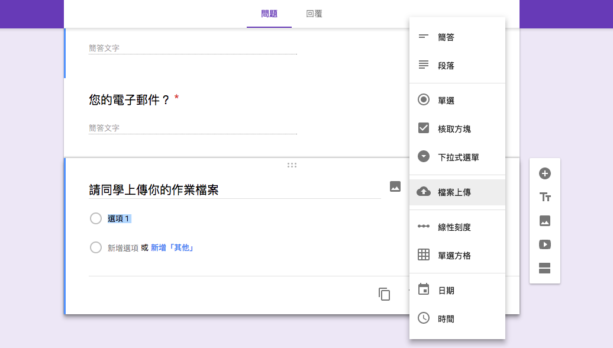Select the 您的電子郵件？ question
Viewport: 613px width, 348px height.
point(130,99)
